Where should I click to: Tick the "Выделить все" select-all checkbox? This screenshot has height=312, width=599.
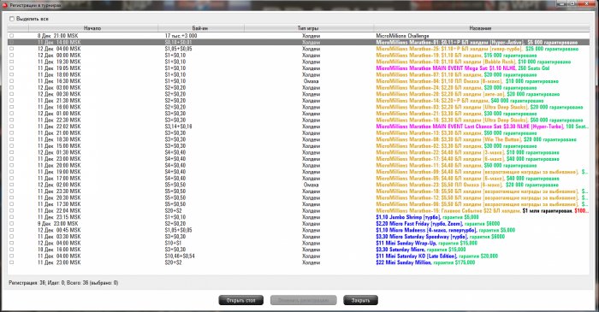(x=12, y=19)
